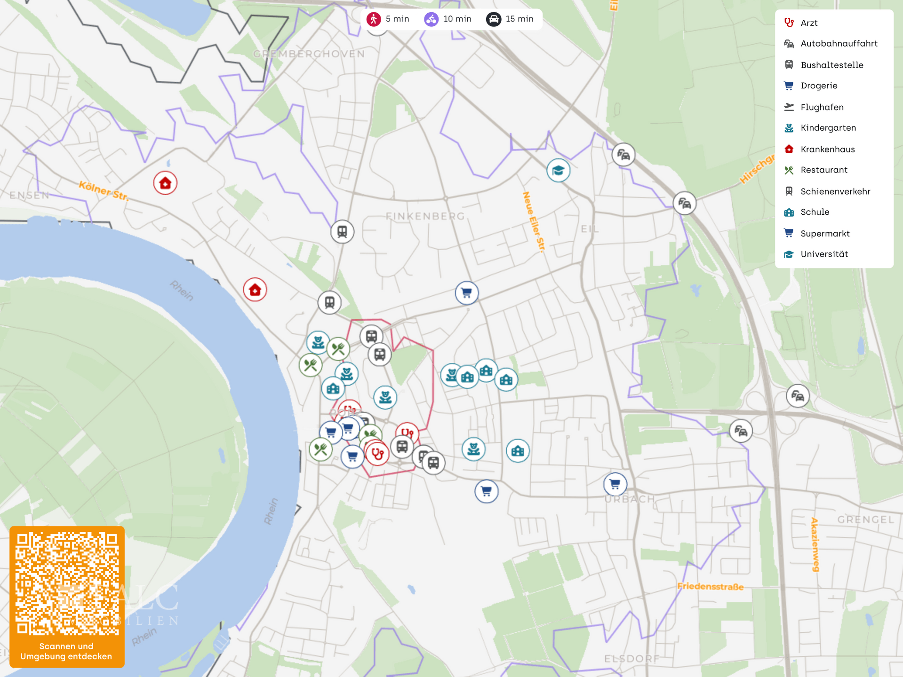Screen dimensions: 903x677
Task: Open the hospital marker beside the Rhein riverbank
Action: [255, 290]
